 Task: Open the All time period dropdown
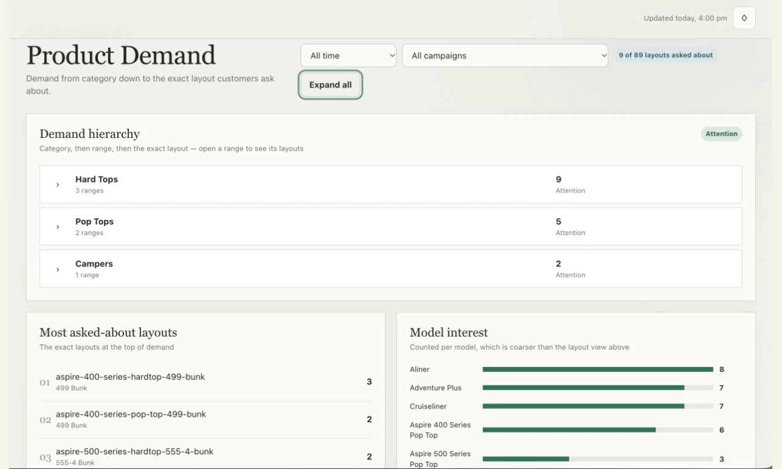point(348,56)
